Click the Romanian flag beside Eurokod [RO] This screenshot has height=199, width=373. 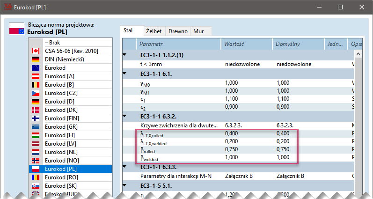(x=36, y=177)
